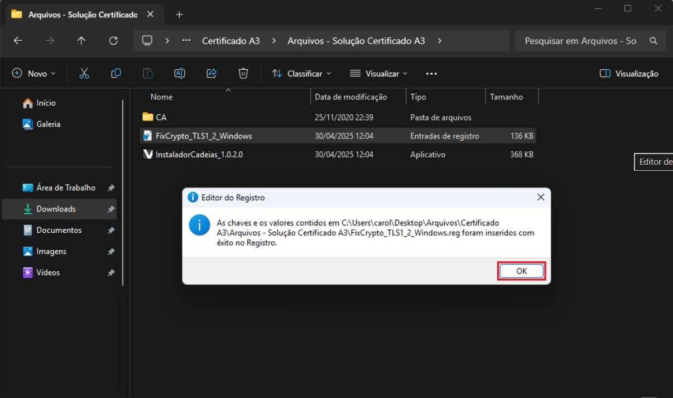Click the Cut scissors icon
The height and width of the screenshot is (398, 673).
click(84, 73)
